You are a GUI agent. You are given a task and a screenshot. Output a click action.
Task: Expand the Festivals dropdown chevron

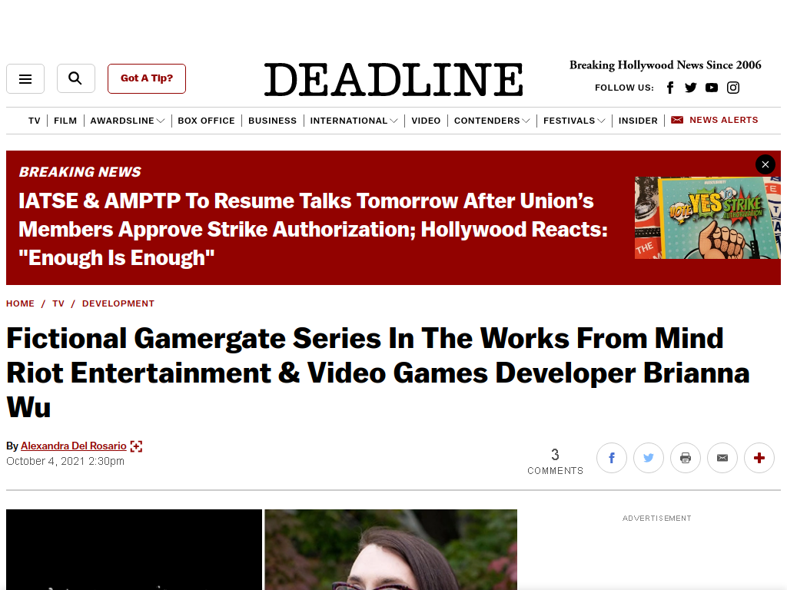[601, 121]
